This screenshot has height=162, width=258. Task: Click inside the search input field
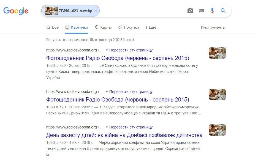pos(138,10)
